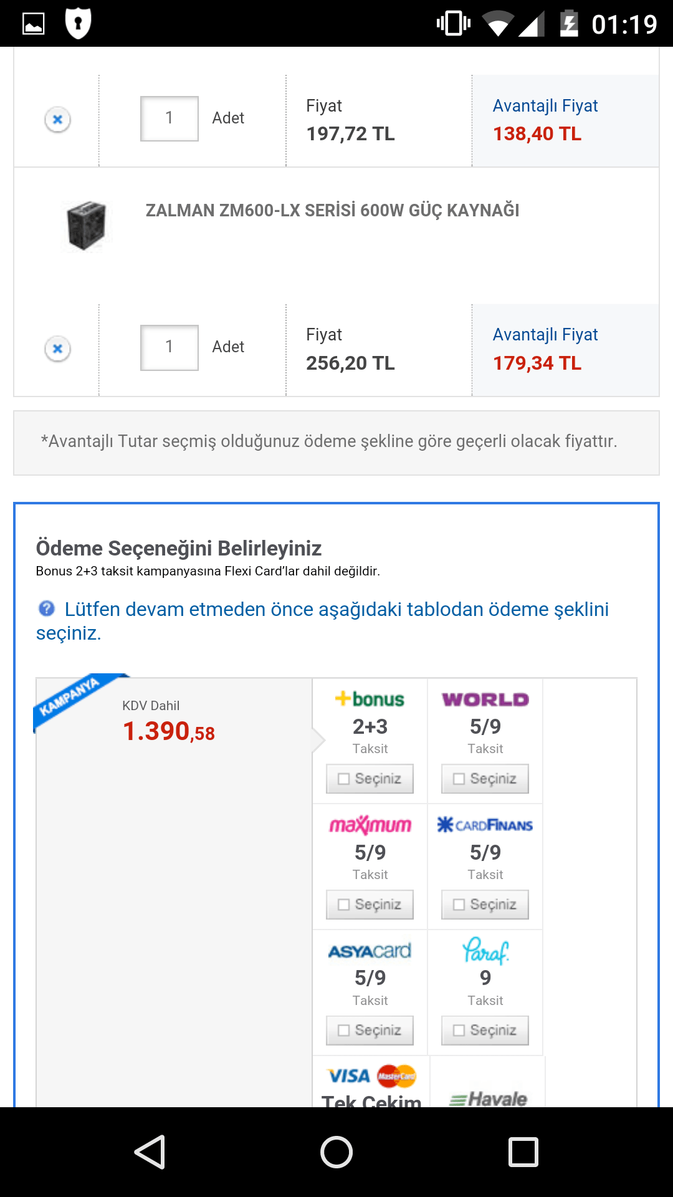Tap the Android home button
The image size is (673, 1197).
pyautogui.click(x=336, y=1151)
